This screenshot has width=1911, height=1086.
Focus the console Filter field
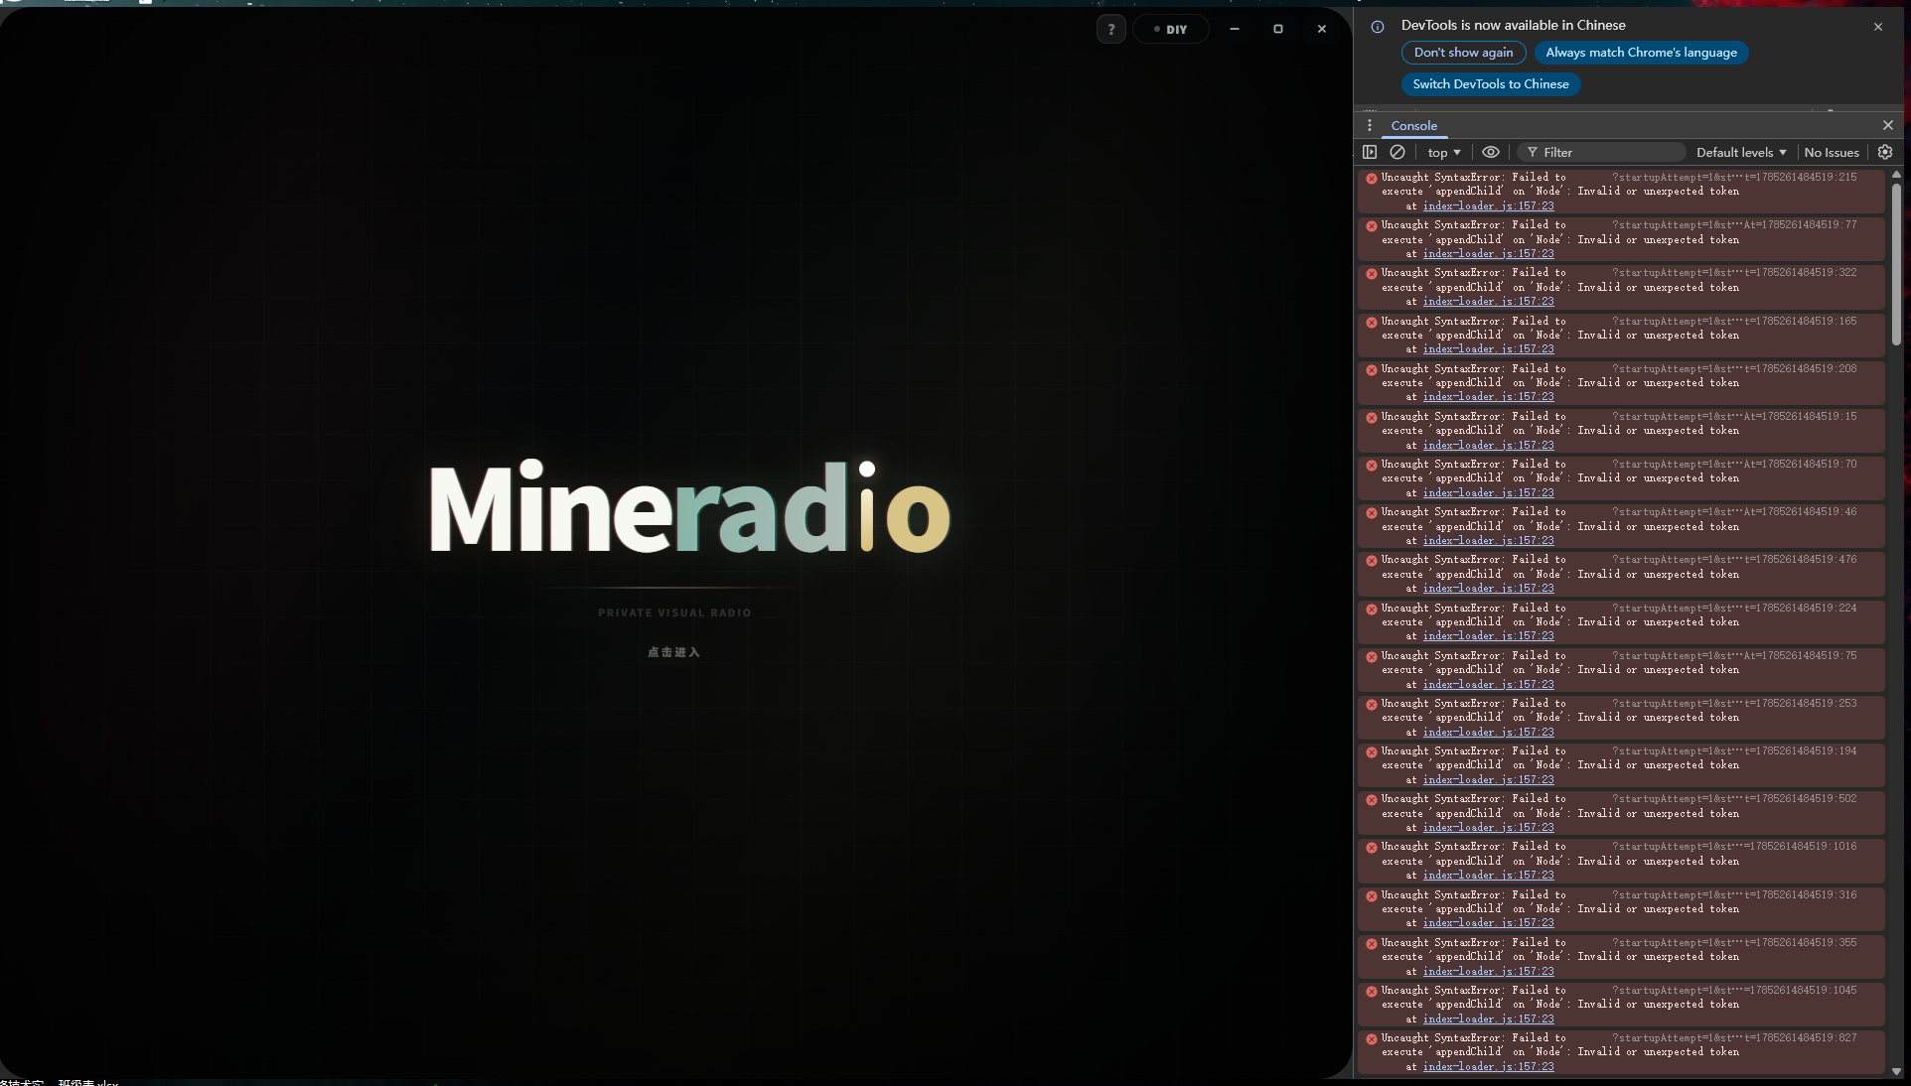pyautogui.click(x=1603, y=152)
